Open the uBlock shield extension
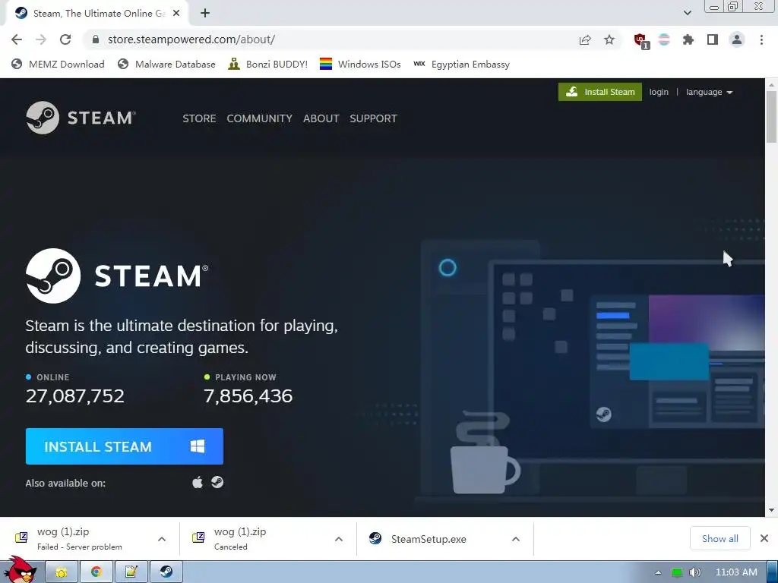This screenshot has height=583, width=778. 641,40
